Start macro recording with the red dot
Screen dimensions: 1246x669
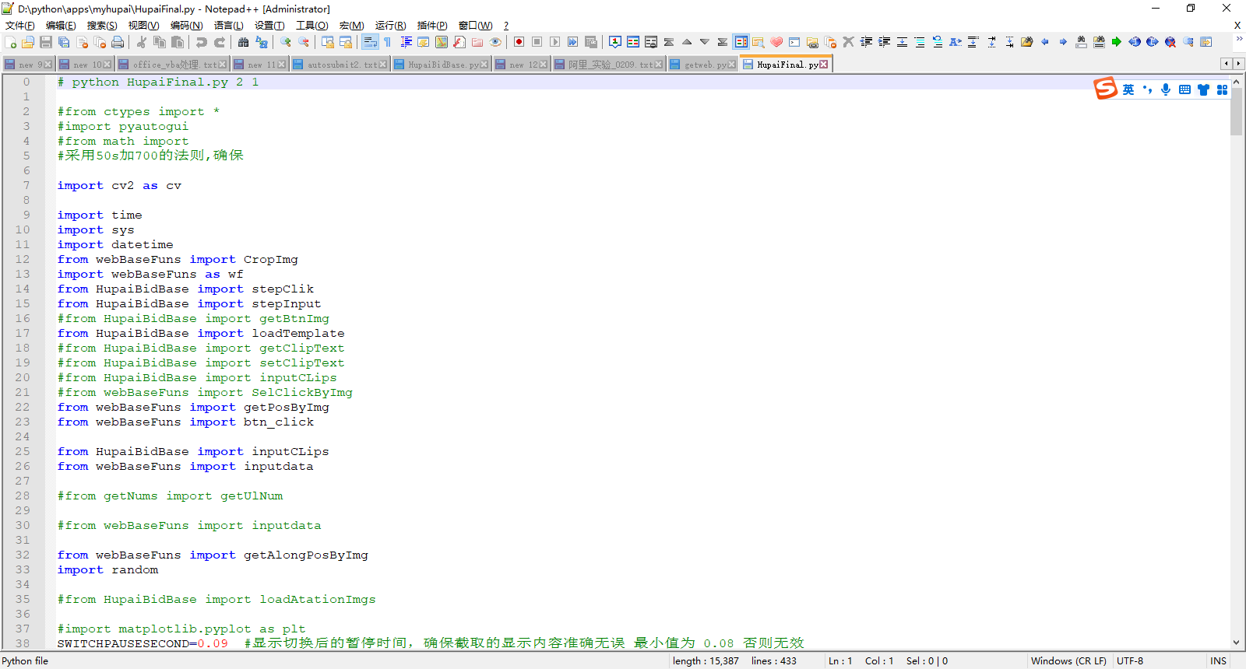pyautogui.click(x=519, y=42)
